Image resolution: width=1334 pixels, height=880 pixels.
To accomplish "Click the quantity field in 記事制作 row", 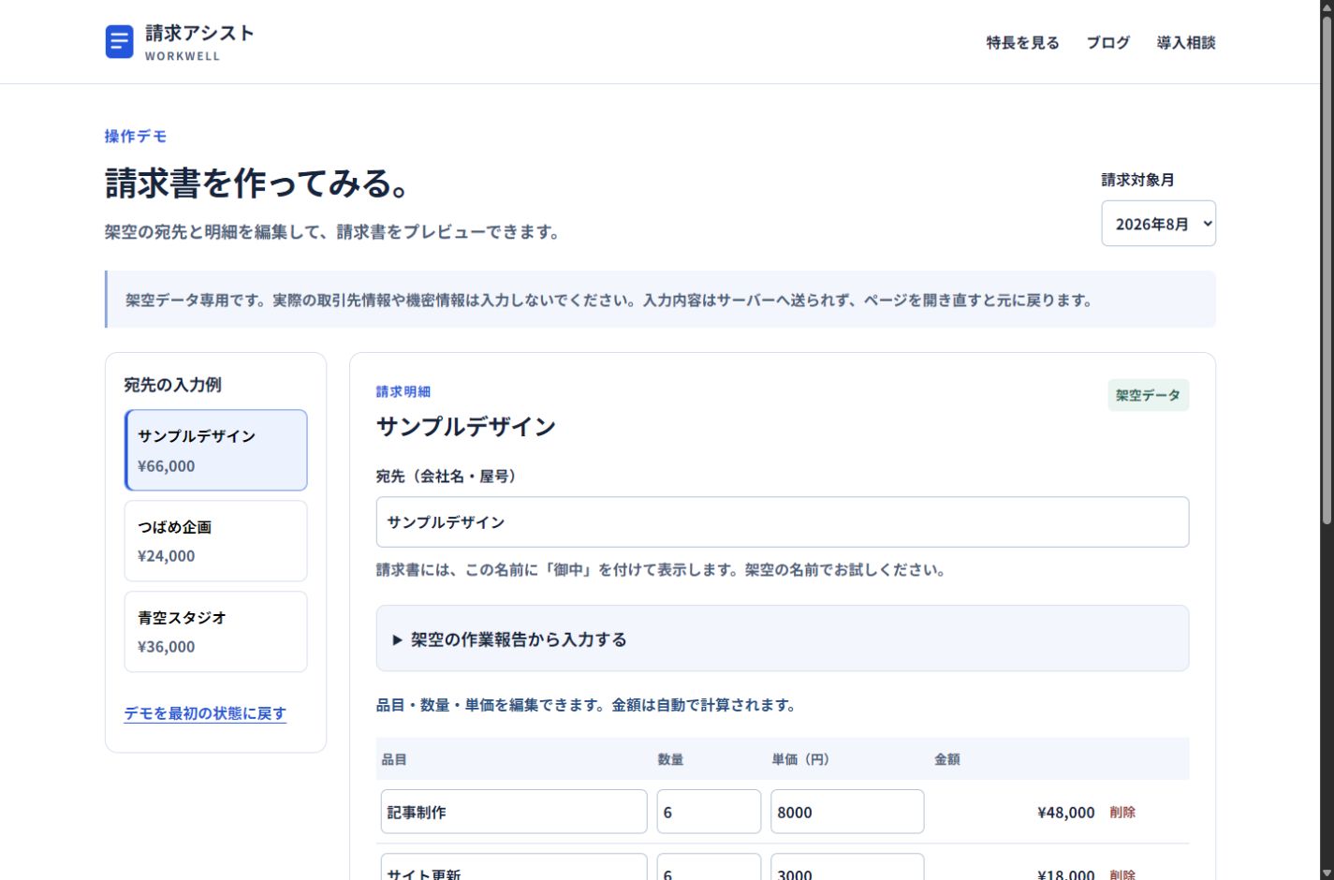I will (709, 812).
